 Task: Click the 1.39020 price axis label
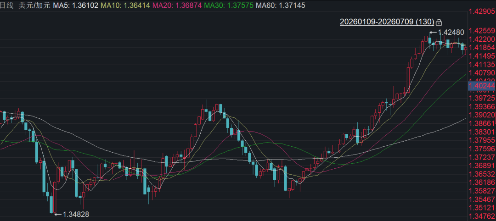(482, 115)
